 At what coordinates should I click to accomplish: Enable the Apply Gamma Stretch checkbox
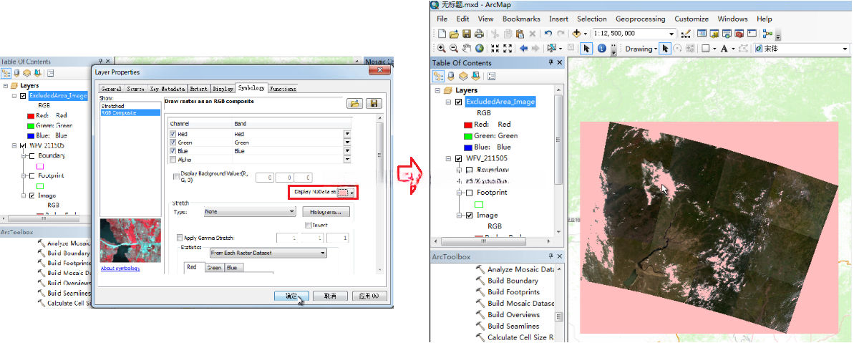pyautogui.click(x=180, y=238)
